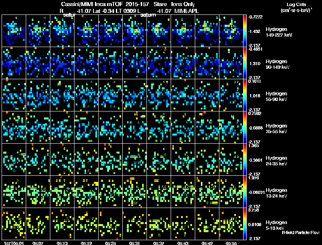Select the color bar beside Hydrogen 24-35 keV
The height and width of the screenshot is (245, 322).
pos(245,159)
